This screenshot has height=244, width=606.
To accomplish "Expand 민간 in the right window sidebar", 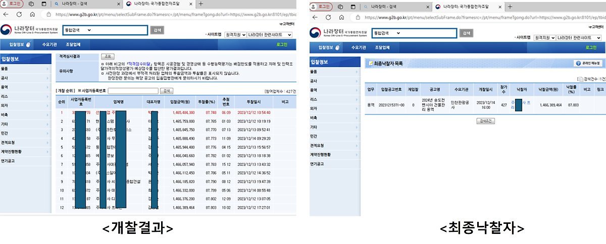I will click(334, 136).
